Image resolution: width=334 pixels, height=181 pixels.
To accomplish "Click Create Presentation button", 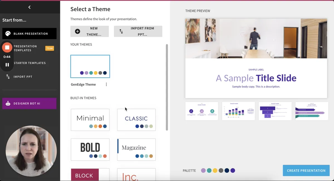I will pyautogui.click(x=306, y=170).
